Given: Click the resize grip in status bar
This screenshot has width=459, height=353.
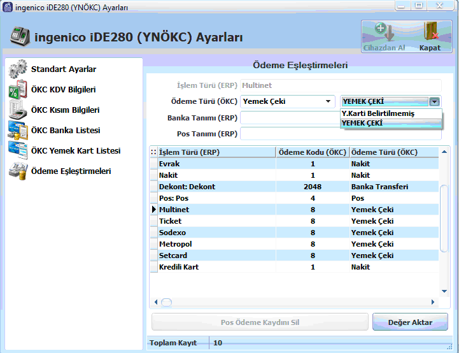Looking at the screenshot, I should (x=449, y=347).
